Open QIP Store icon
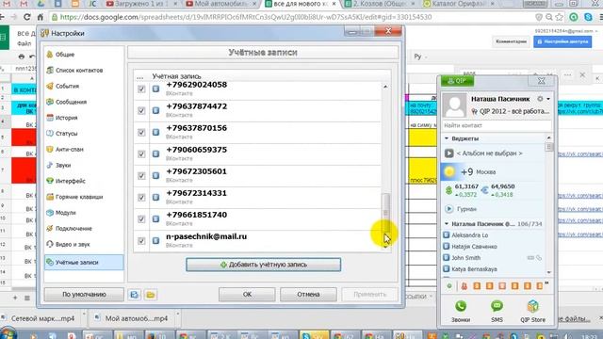This screenshot has width=603, height=339. pos(532,311)
